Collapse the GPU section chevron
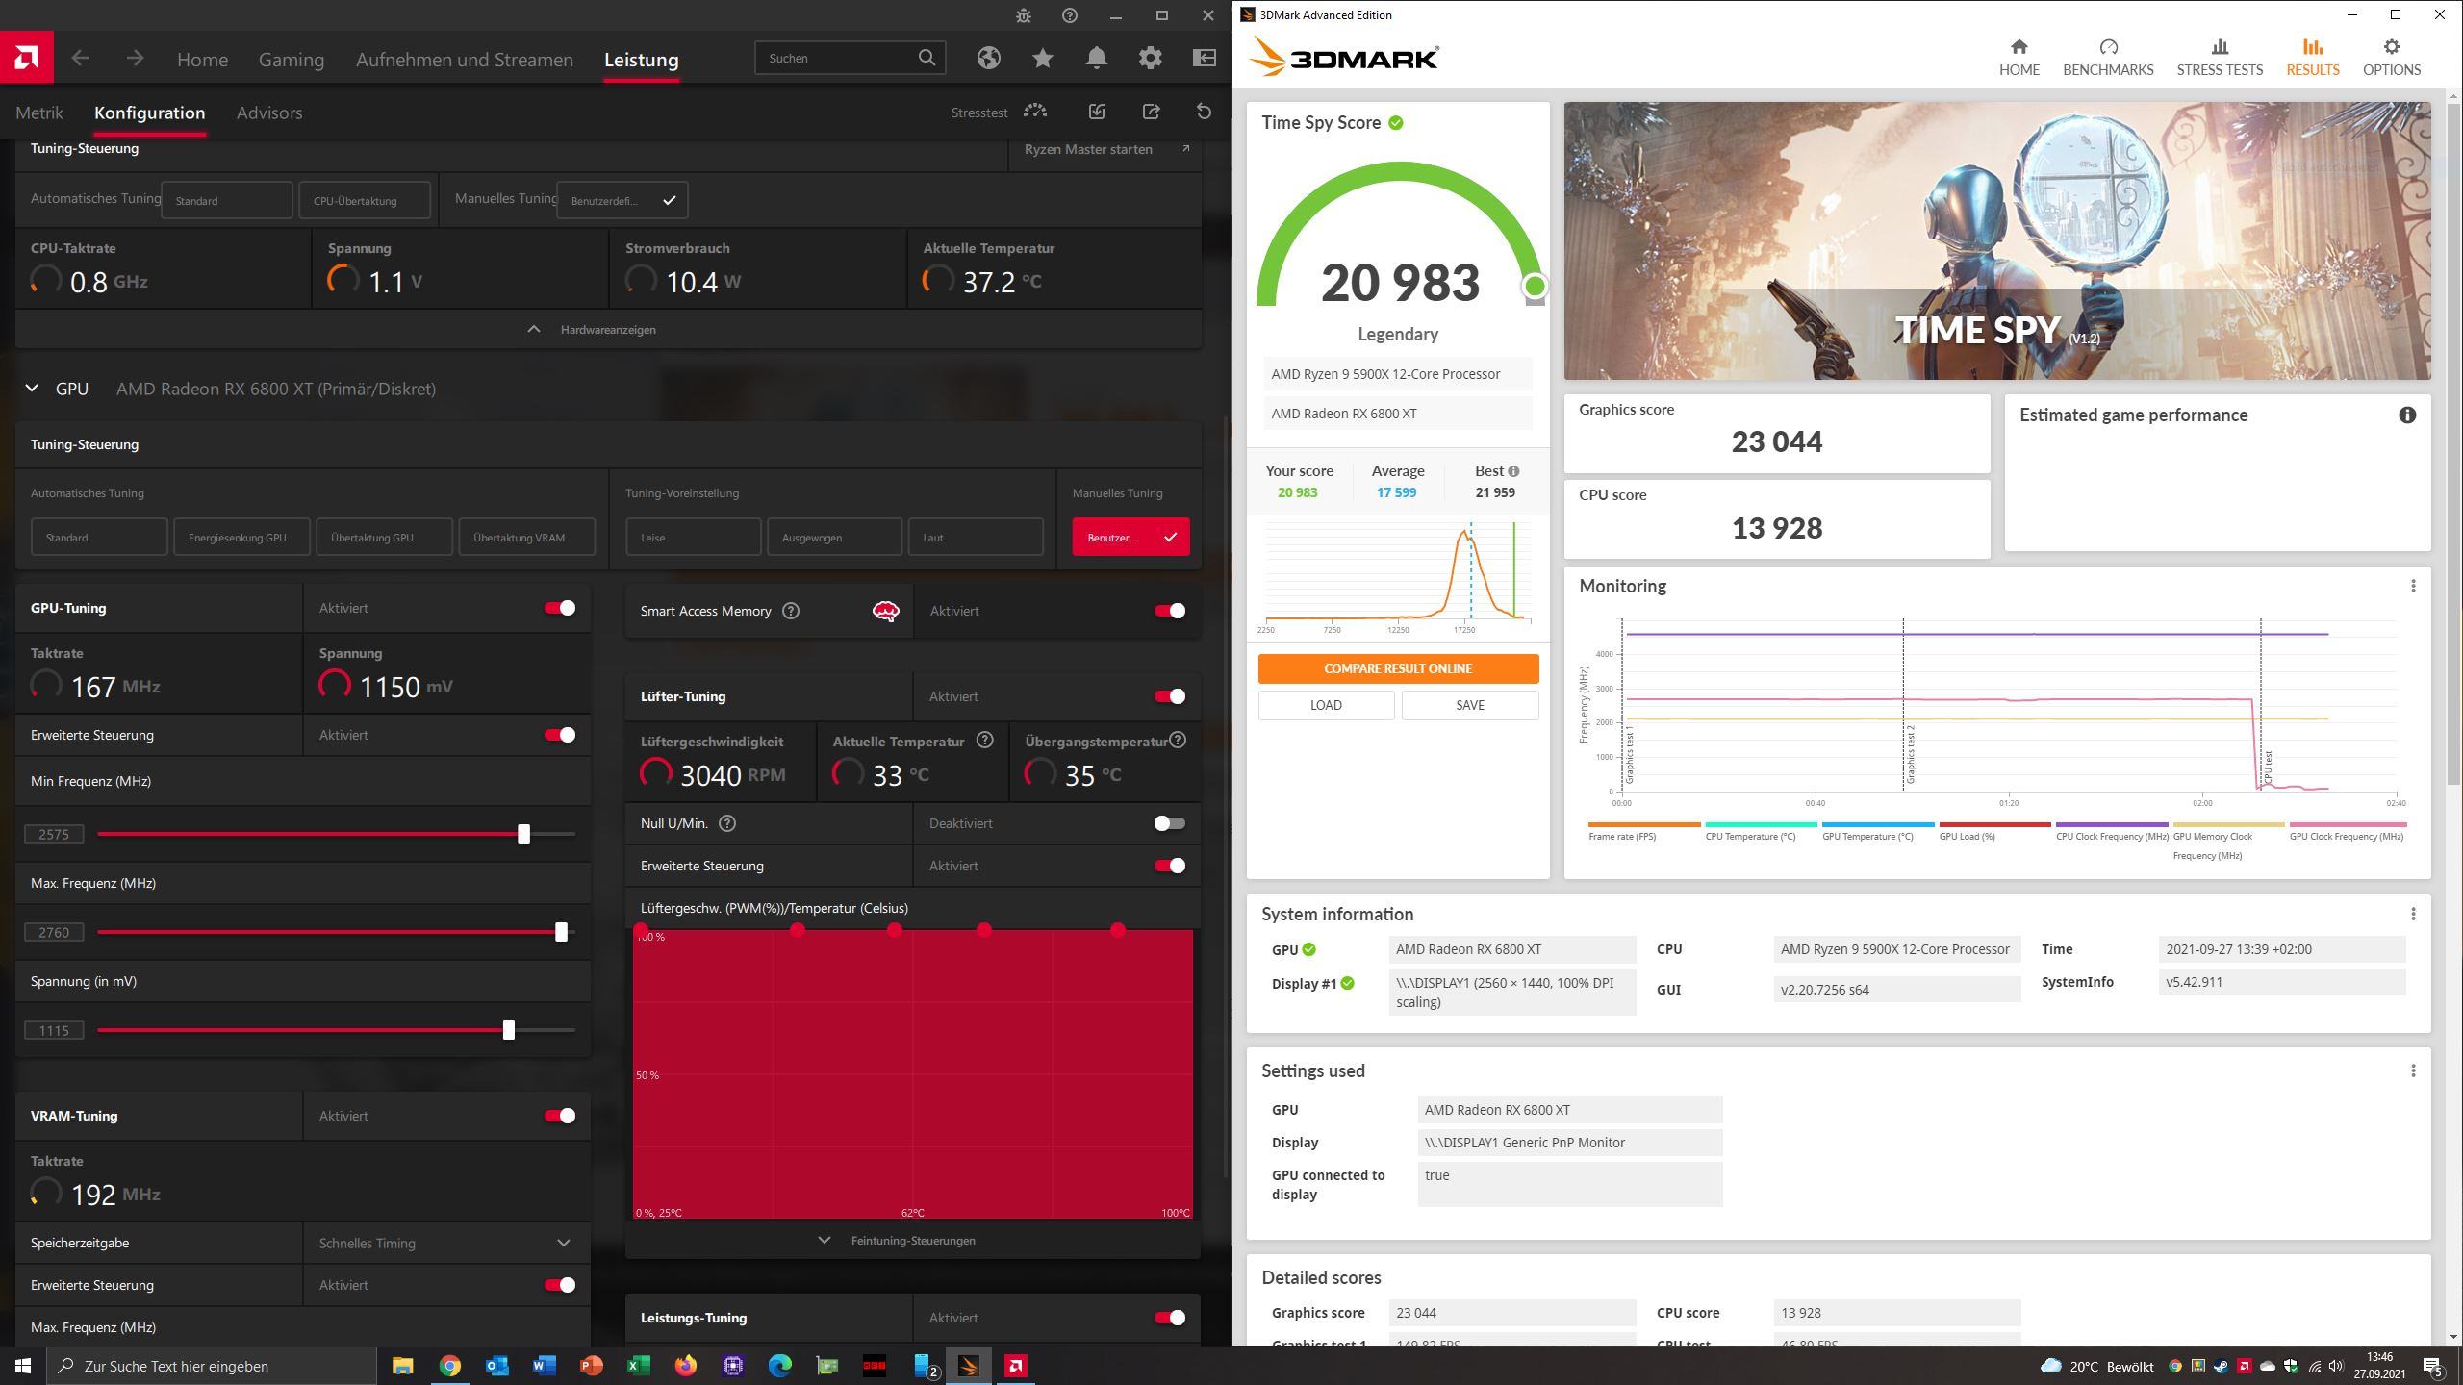2463x1385 pixels. (32, 389)
